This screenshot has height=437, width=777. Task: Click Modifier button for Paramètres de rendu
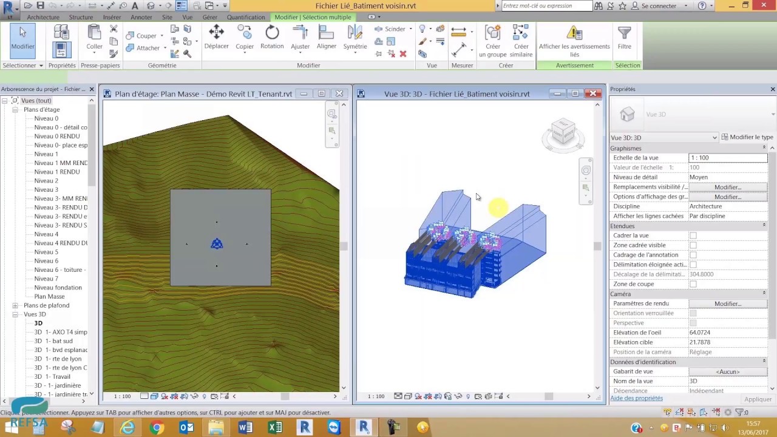728,303
